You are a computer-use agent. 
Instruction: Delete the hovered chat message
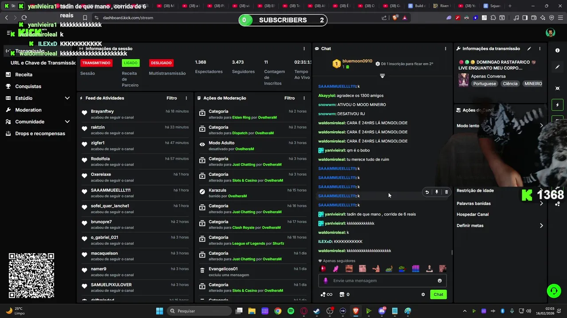tap(447, 192)
